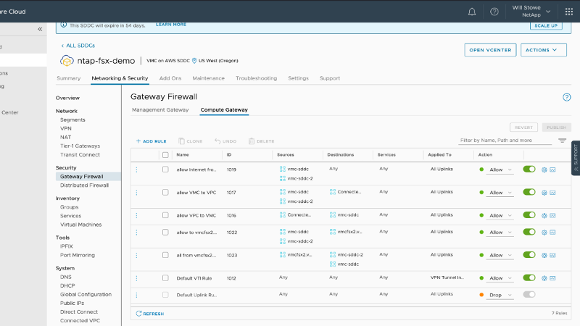Click the header help question mark icon

tap(494, 12)
